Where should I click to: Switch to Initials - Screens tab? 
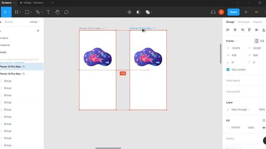(x=32, y=3)
